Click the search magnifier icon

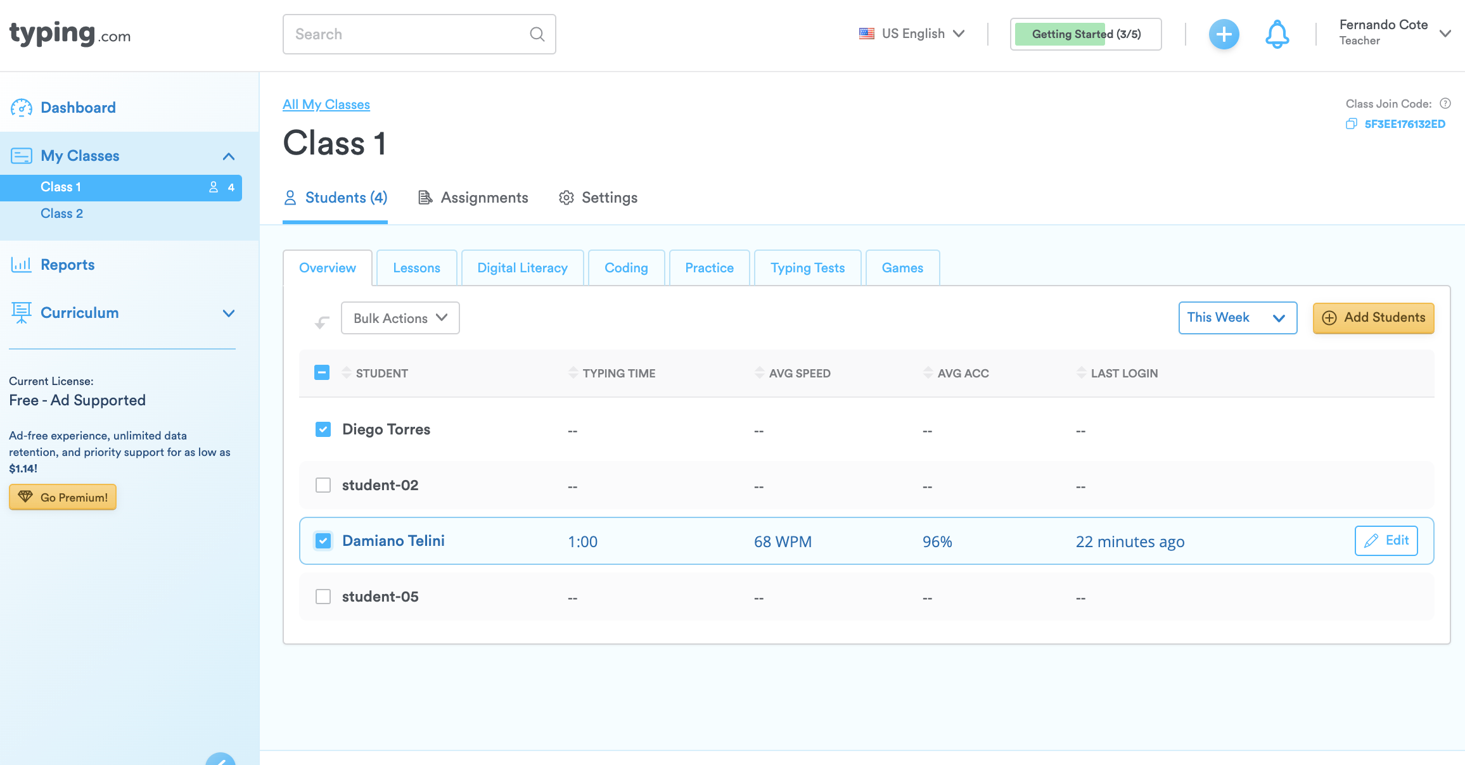[537, 34]
